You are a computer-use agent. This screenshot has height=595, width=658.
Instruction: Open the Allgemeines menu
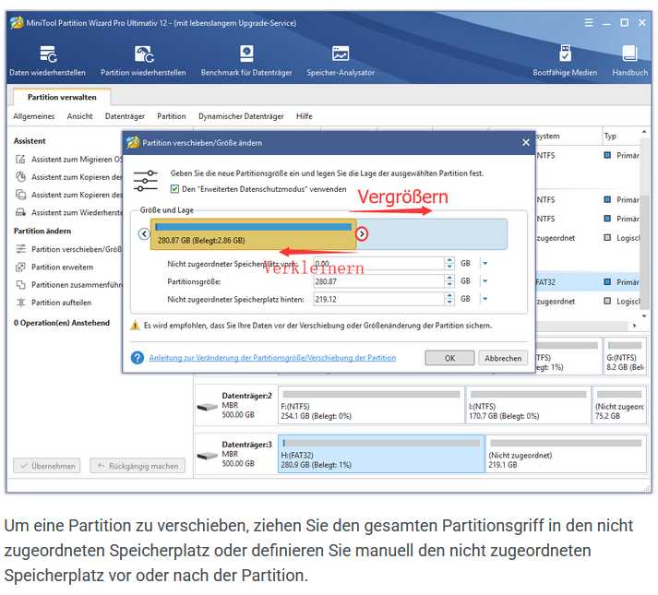[x=34, y=116]
